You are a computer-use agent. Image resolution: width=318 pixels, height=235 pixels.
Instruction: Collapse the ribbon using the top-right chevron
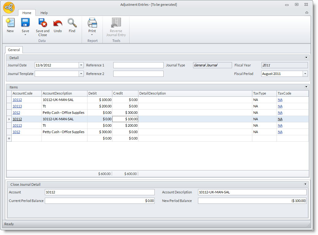click(x=307, y=13)
